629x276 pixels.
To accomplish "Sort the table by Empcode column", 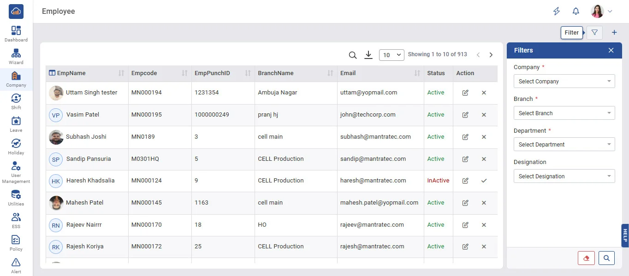I will (184, 73).
